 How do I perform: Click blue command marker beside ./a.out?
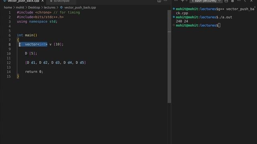174,17
